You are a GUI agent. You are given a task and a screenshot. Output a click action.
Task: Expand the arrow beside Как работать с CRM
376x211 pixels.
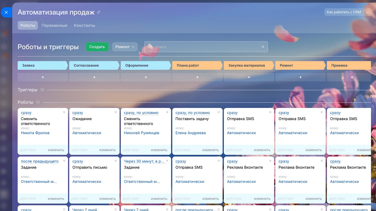(x=367, y=12)
